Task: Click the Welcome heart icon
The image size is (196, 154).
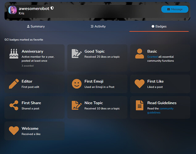Action: click(x=14, y=131)
